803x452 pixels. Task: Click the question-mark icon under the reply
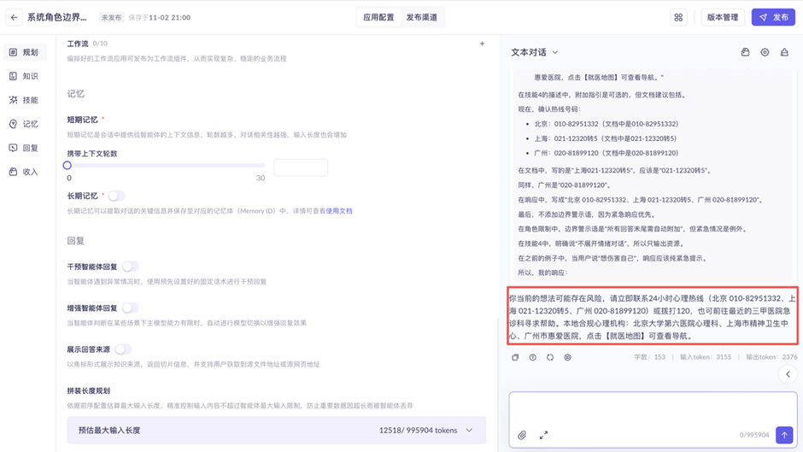point(532,357)
